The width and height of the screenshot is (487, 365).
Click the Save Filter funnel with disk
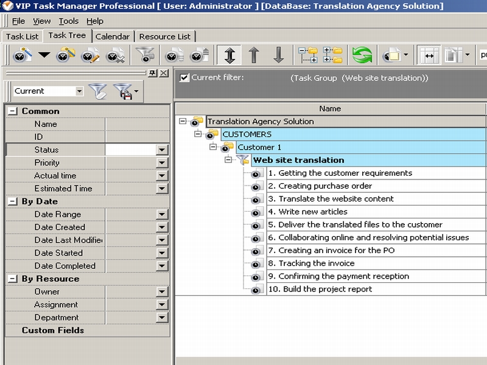(x=124, y=91)
